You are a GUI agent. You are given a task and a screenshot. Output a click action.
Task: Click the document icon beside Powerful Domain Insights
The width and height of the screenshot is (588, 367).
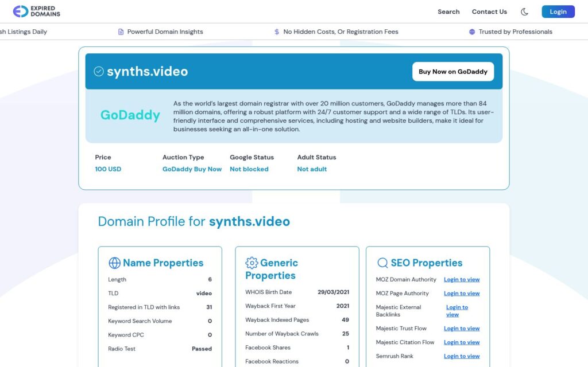point(121,32)
